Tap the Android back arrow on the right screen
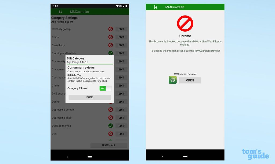Viewport: 275px width, 164px height. pos(162,156)
